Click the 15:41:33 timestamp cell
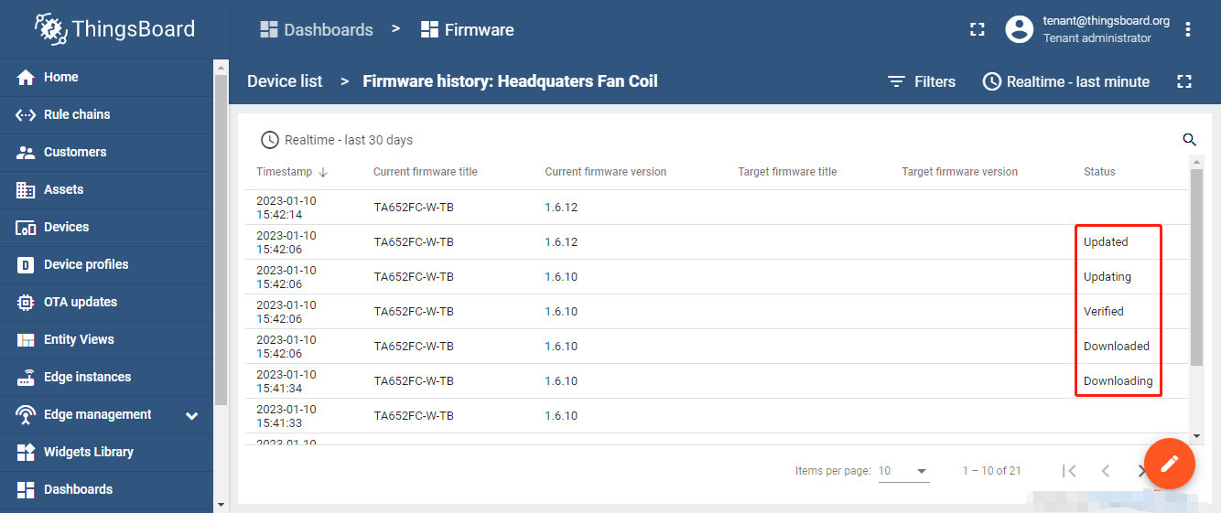 pyautogui.click(x=286, y=416)
